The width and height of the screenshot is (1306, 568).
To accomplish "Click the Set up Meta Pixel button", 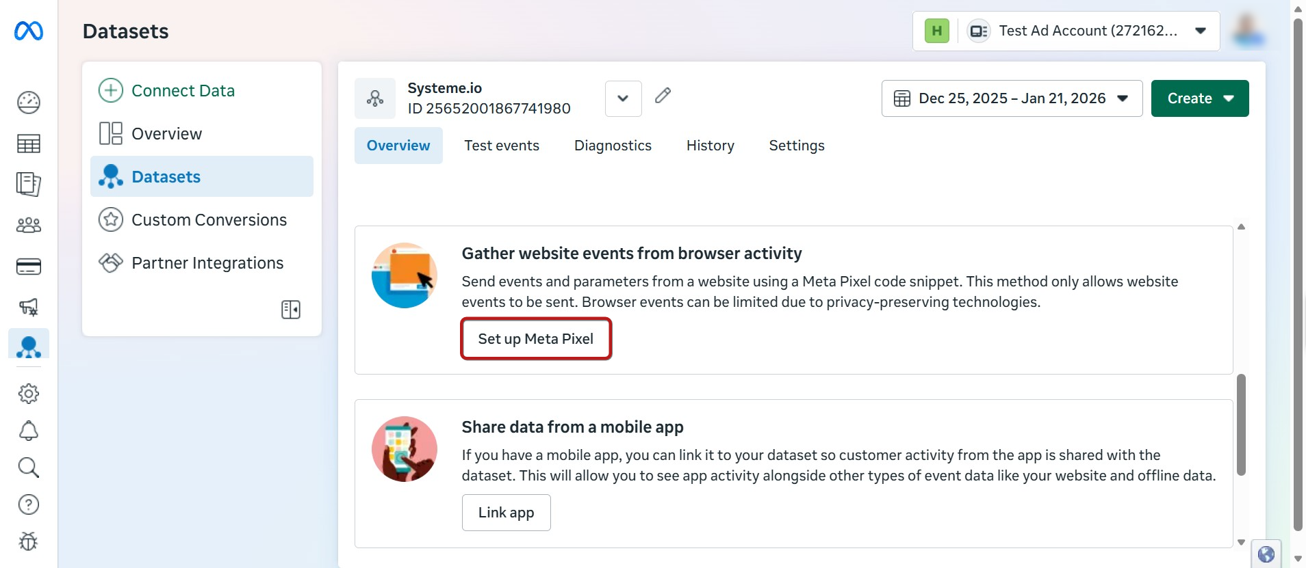I will click(536, 339).
